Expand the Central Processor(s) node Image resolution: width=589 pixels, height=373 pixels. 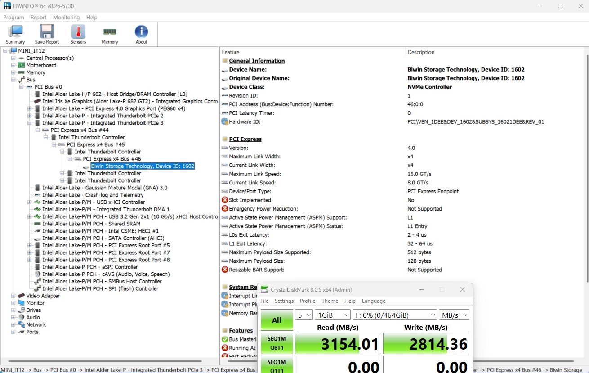coord(13,58)
